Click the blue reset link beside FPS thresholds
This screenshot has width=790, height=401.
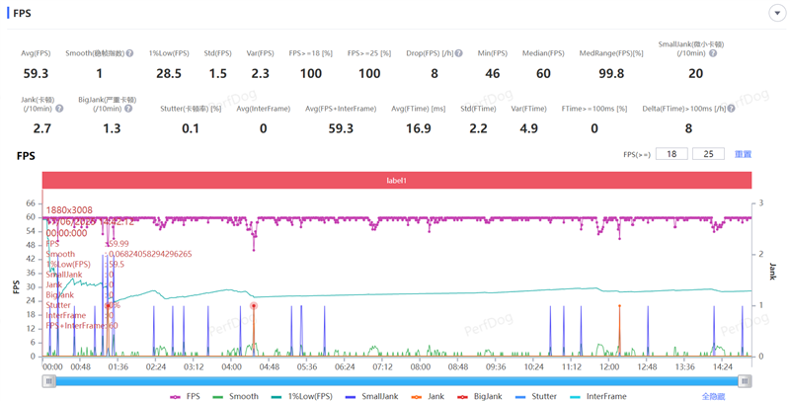[x=743, y=154]
